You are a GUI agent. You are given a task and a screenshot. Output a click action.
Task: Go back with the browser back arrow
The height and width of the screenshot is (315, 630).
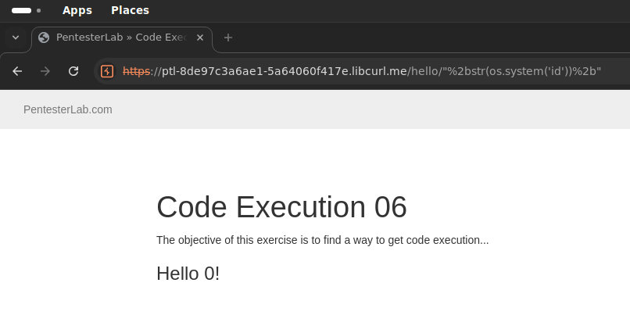17,71
